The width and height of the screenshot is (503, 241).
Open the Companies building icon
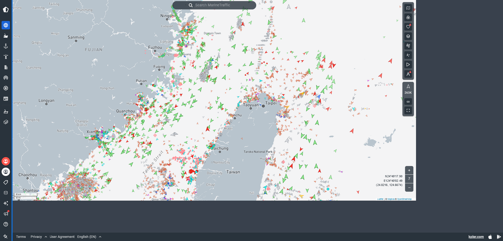(x=6, y=67)
